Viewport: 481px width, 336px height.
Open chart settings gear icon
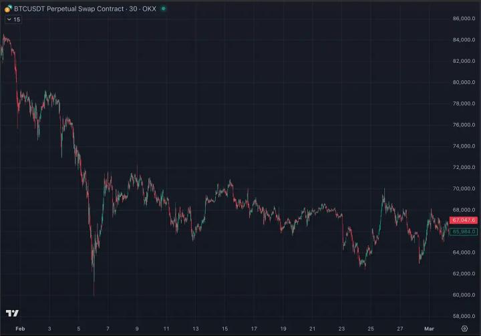464,329
